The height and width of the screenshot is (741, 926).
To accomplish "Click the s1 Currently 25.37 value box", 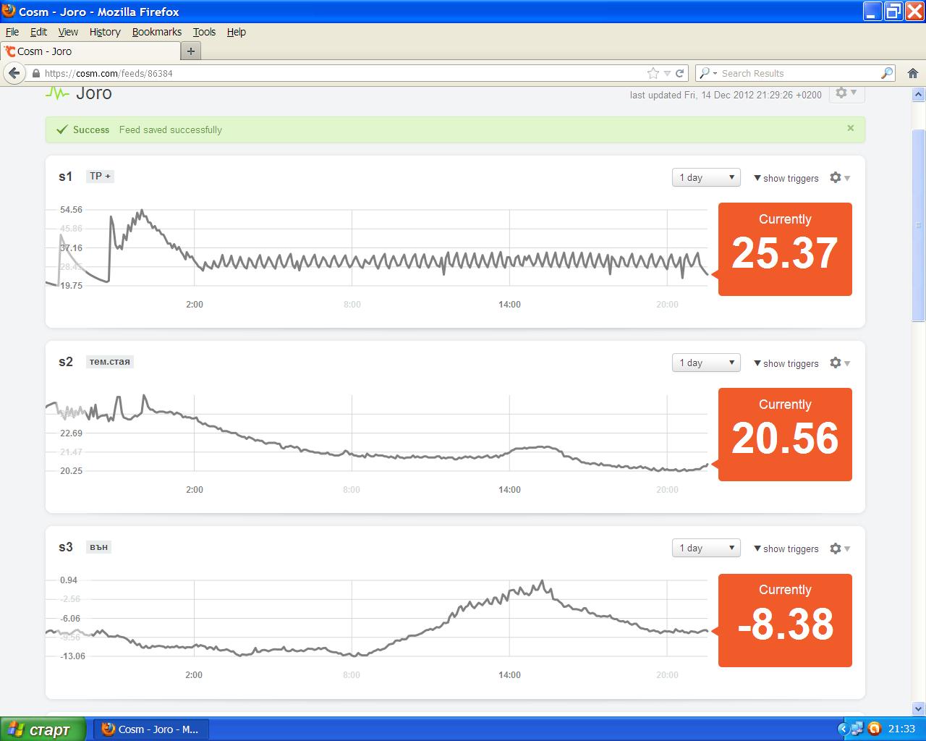I will pos(785,249).
